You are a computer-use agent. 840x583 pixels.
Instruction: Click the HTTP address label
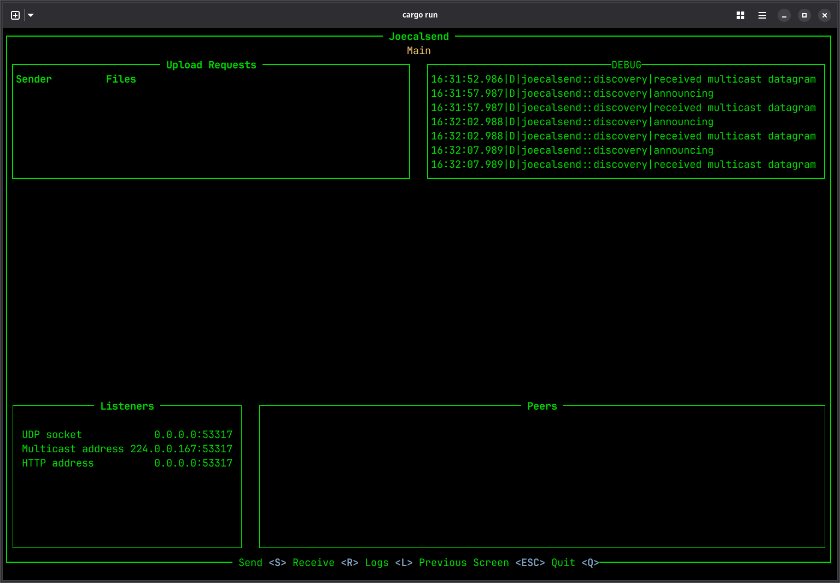58,463
